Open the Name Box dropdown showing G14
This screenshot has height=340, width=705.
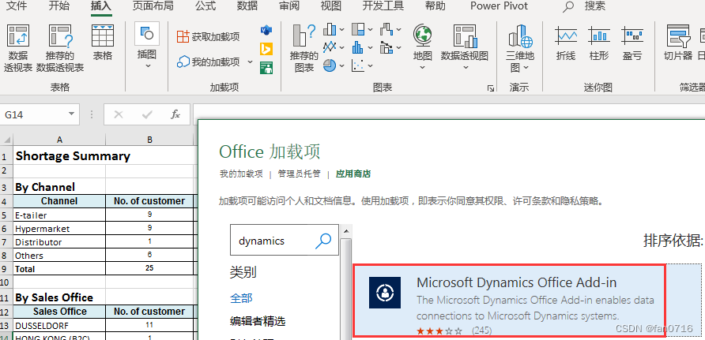pyautogui.click(x=71, y=114)
